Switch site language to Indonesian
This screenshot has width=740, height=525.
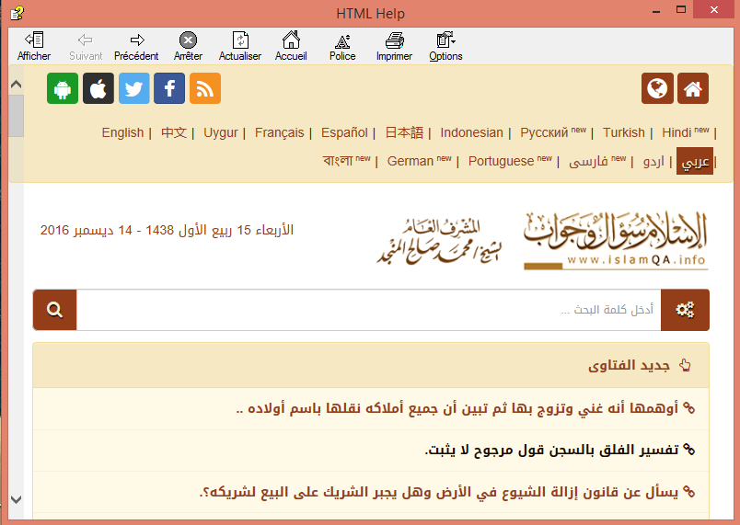click(x=471, y=133)
